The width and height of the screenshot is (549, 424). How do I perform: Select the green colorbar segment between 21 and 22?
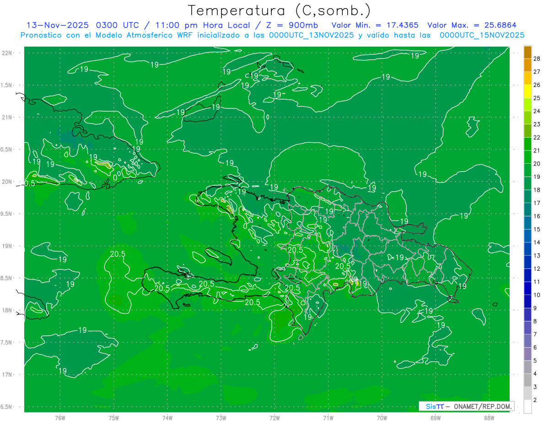[527, 145]
